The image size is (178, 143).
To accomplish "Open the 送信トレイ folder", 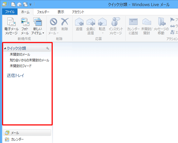I will [15, 75].
